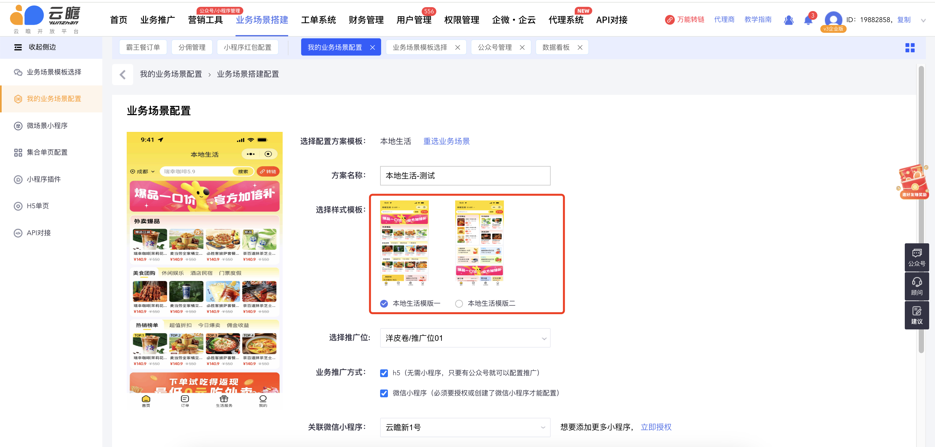Click the 立即授权 link
This screenshot has height=447, width=935.
point(656,427)
